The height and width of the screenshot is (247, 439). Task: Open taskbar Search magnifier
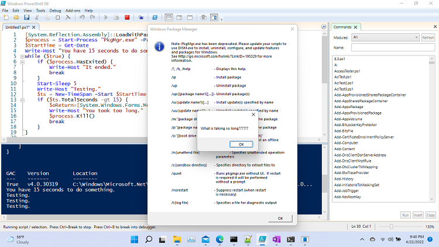click(149, 239)
